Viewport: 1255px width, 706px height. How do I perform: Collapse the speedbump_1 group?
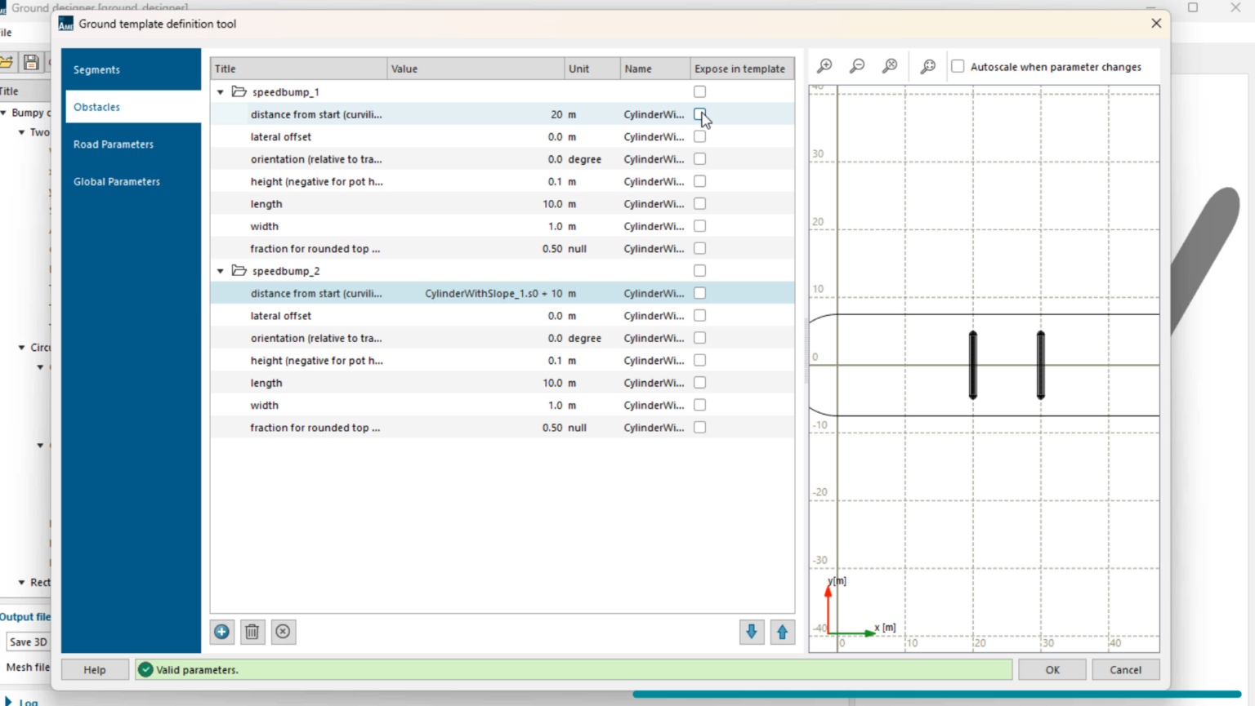[220, 91]
